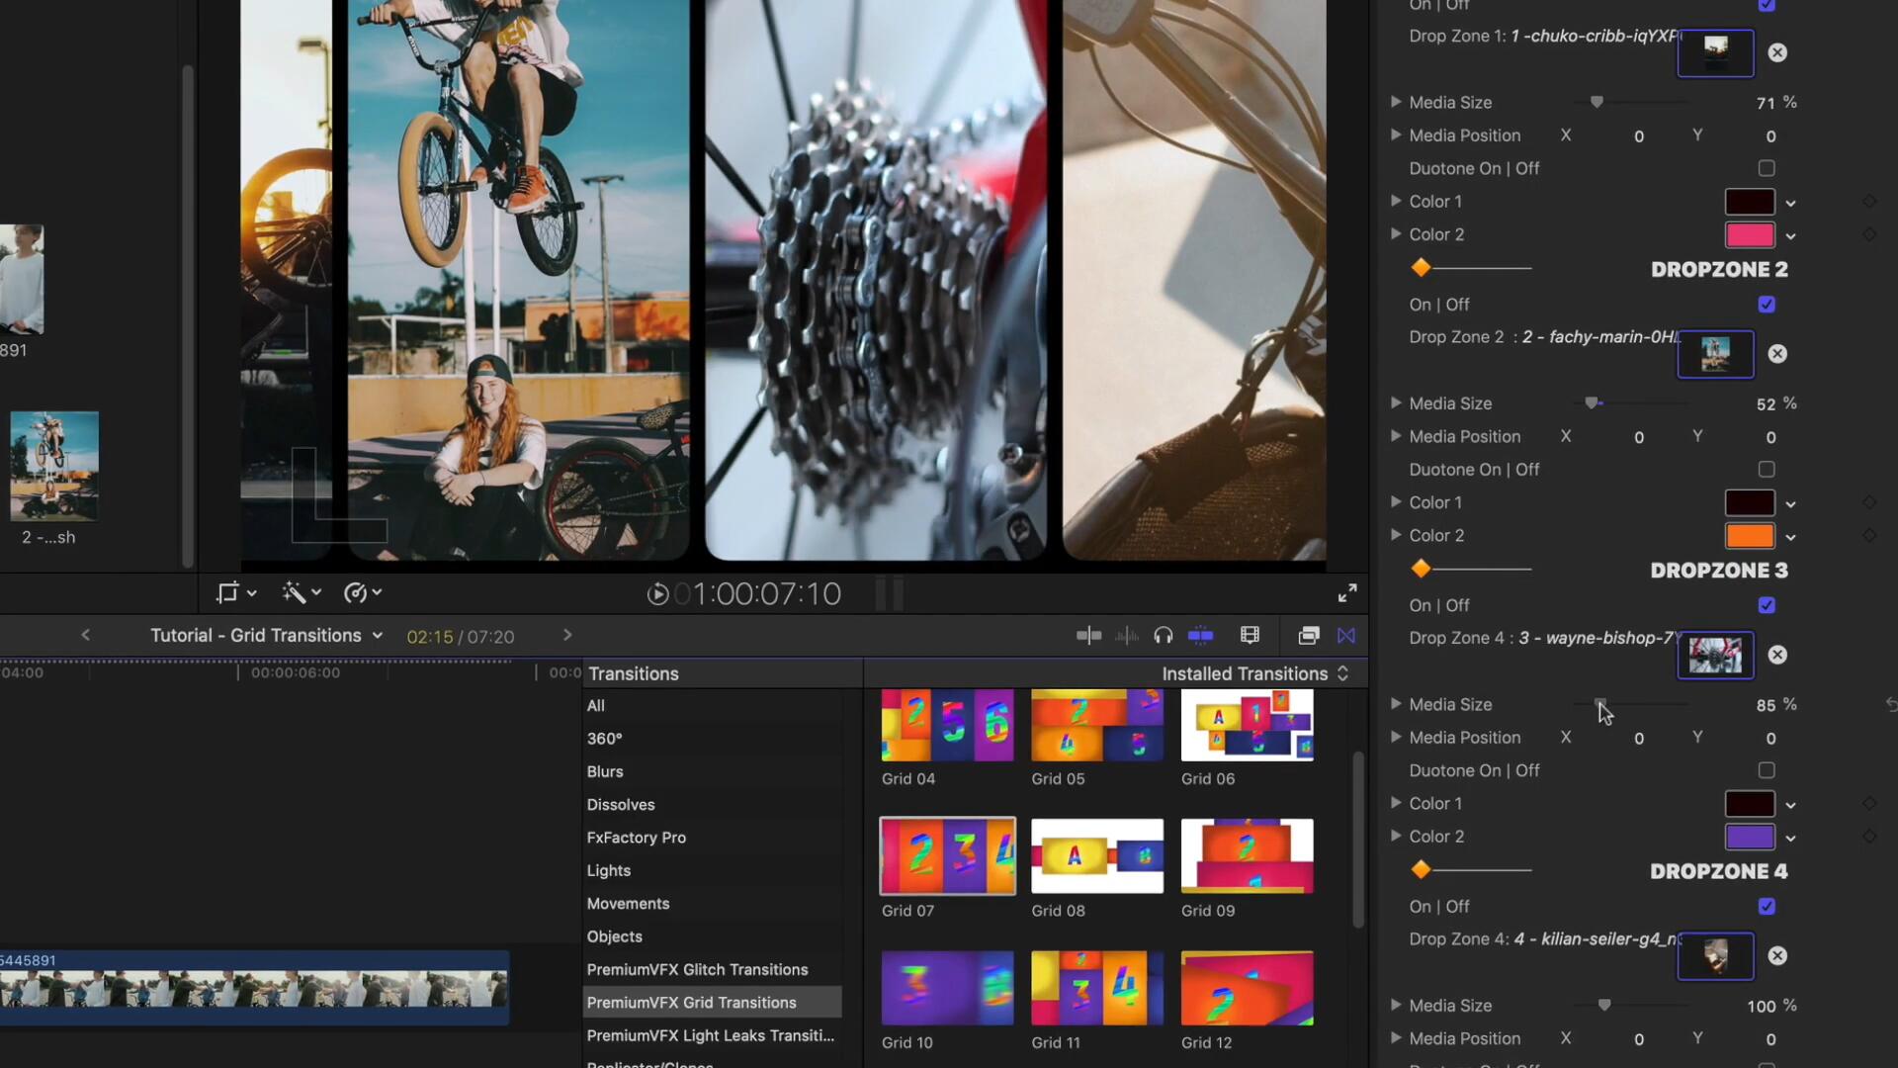Enable Duotone for Drop Zone 2
Viewport: 1898px width, 1068px height.
pyautogui.click(x=1767, y=470)
